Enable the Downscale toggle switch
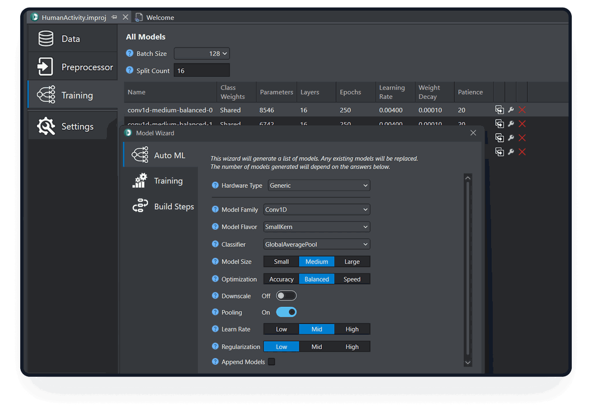The height and width of the screenshot is (418, 592). click(x=286, y=296)
